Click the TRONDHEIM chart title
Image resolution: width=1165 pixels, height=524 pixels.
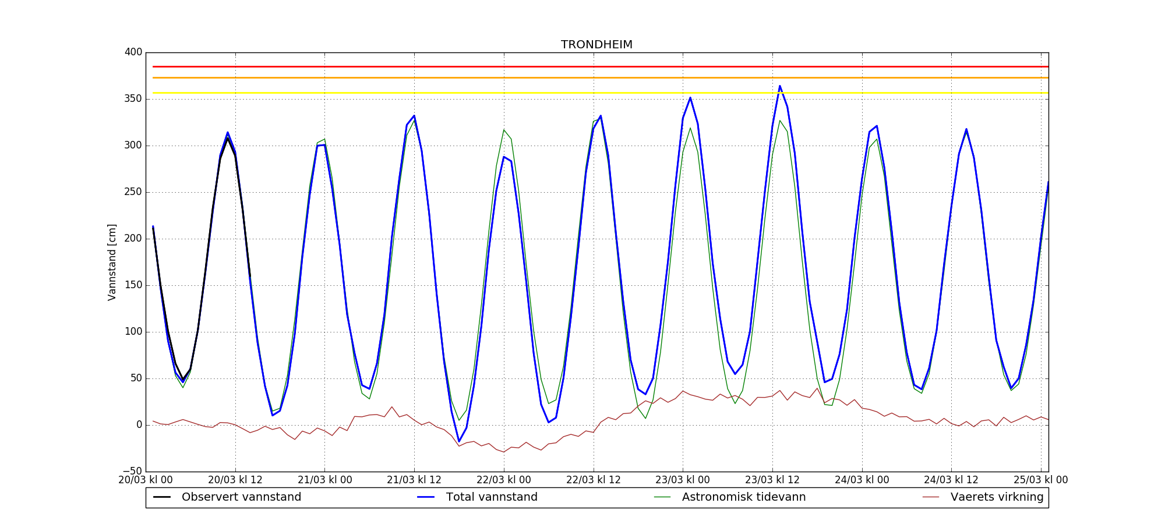click(596, 45)
